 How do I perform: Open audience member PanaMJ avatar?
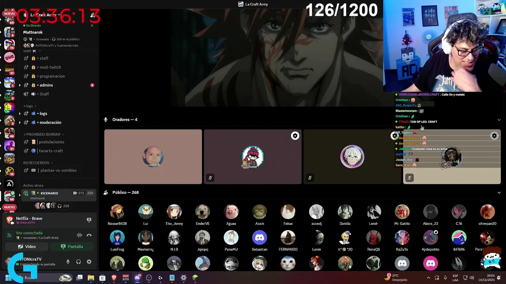point(231,238)
